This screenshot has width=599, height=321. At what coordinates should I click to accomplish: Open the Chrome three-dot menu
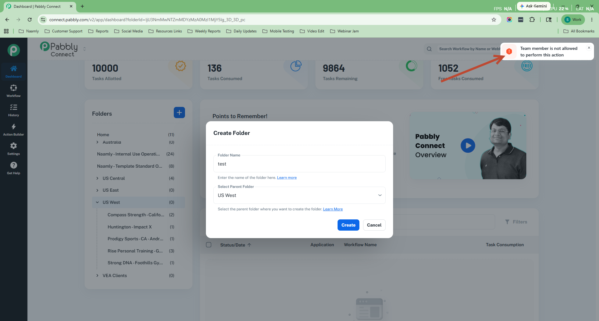click(592, 20)
